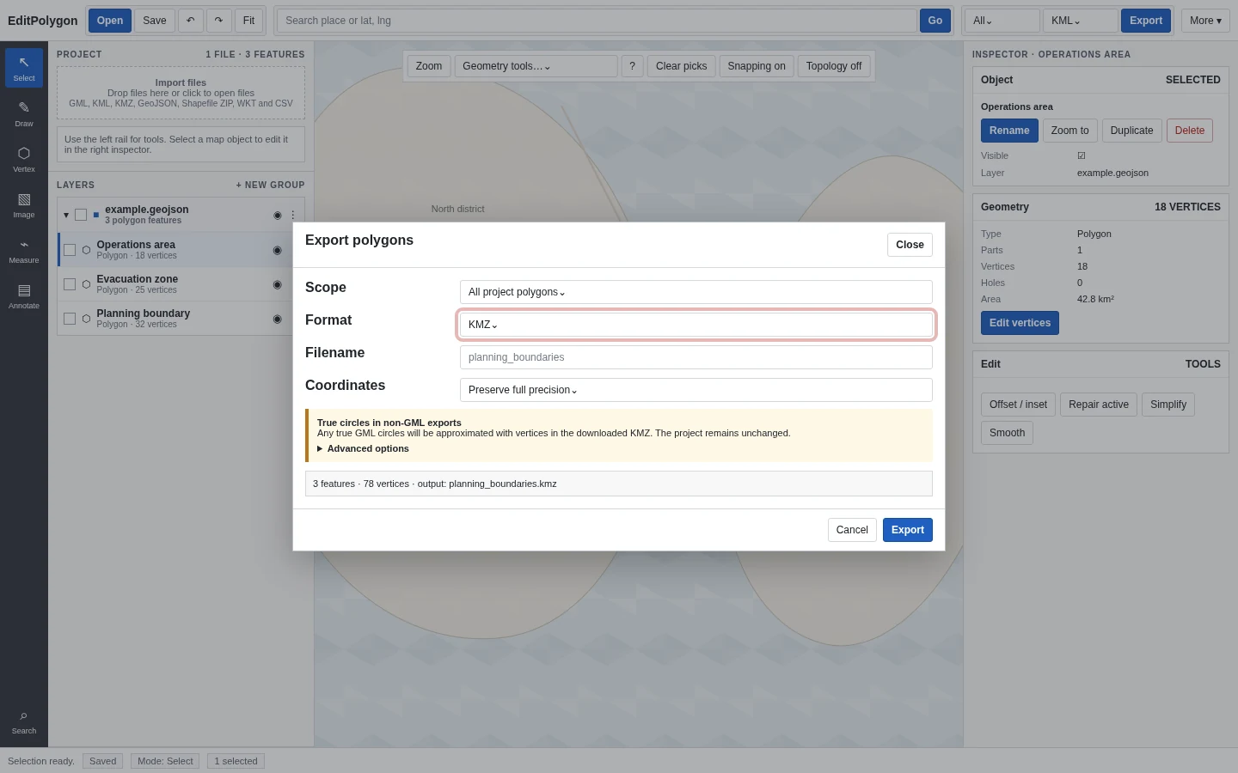Click the polygon icon of Evacuation zone
Screen dimensions: 1238x773
(x=86, y=284)
